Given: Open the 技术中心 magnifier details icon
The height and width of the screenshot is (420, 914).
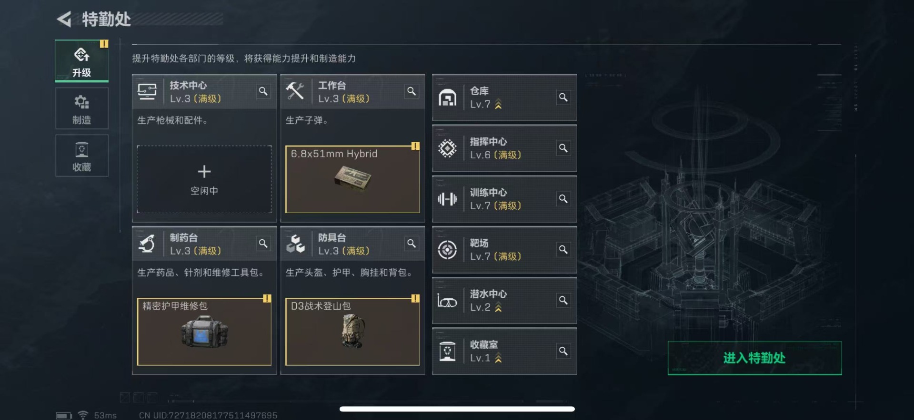Looking at the screenshot, I should (x=263, y=91).
